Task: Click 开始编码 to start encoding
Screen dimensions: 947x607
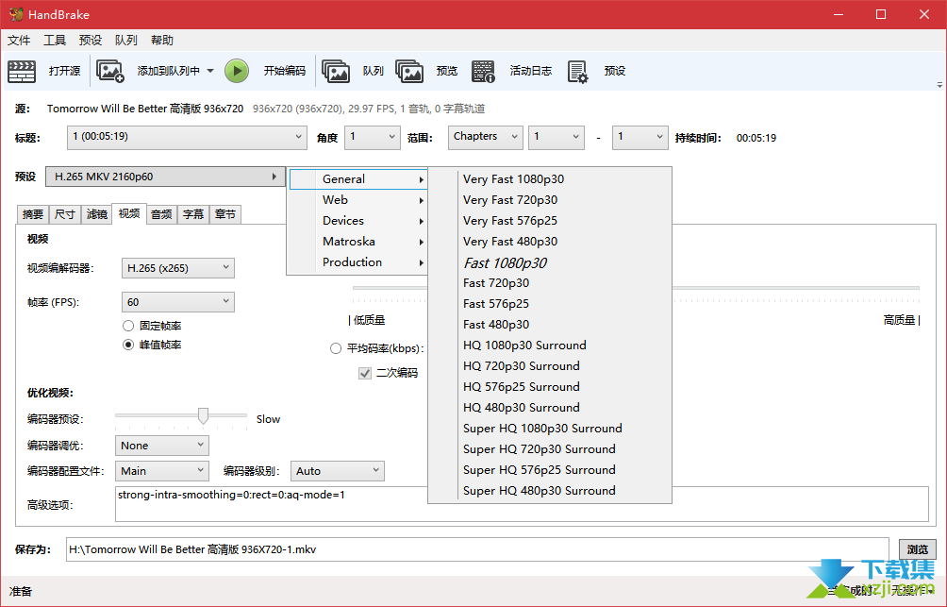Action: 285,71
